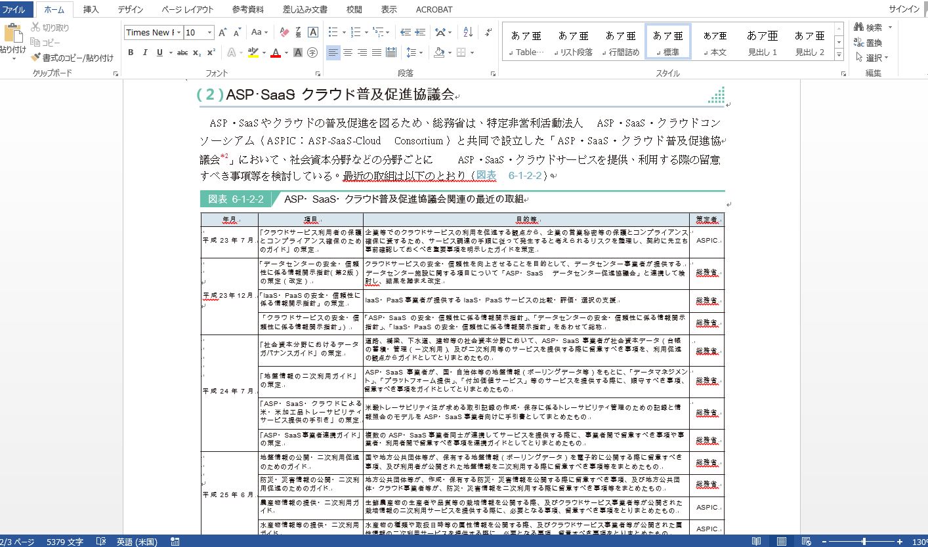Image resolution: width=928 pixels, height=547 pixels.
Task: Toggle strikethrough (abc) formatting
Action: tap(182, 52)
